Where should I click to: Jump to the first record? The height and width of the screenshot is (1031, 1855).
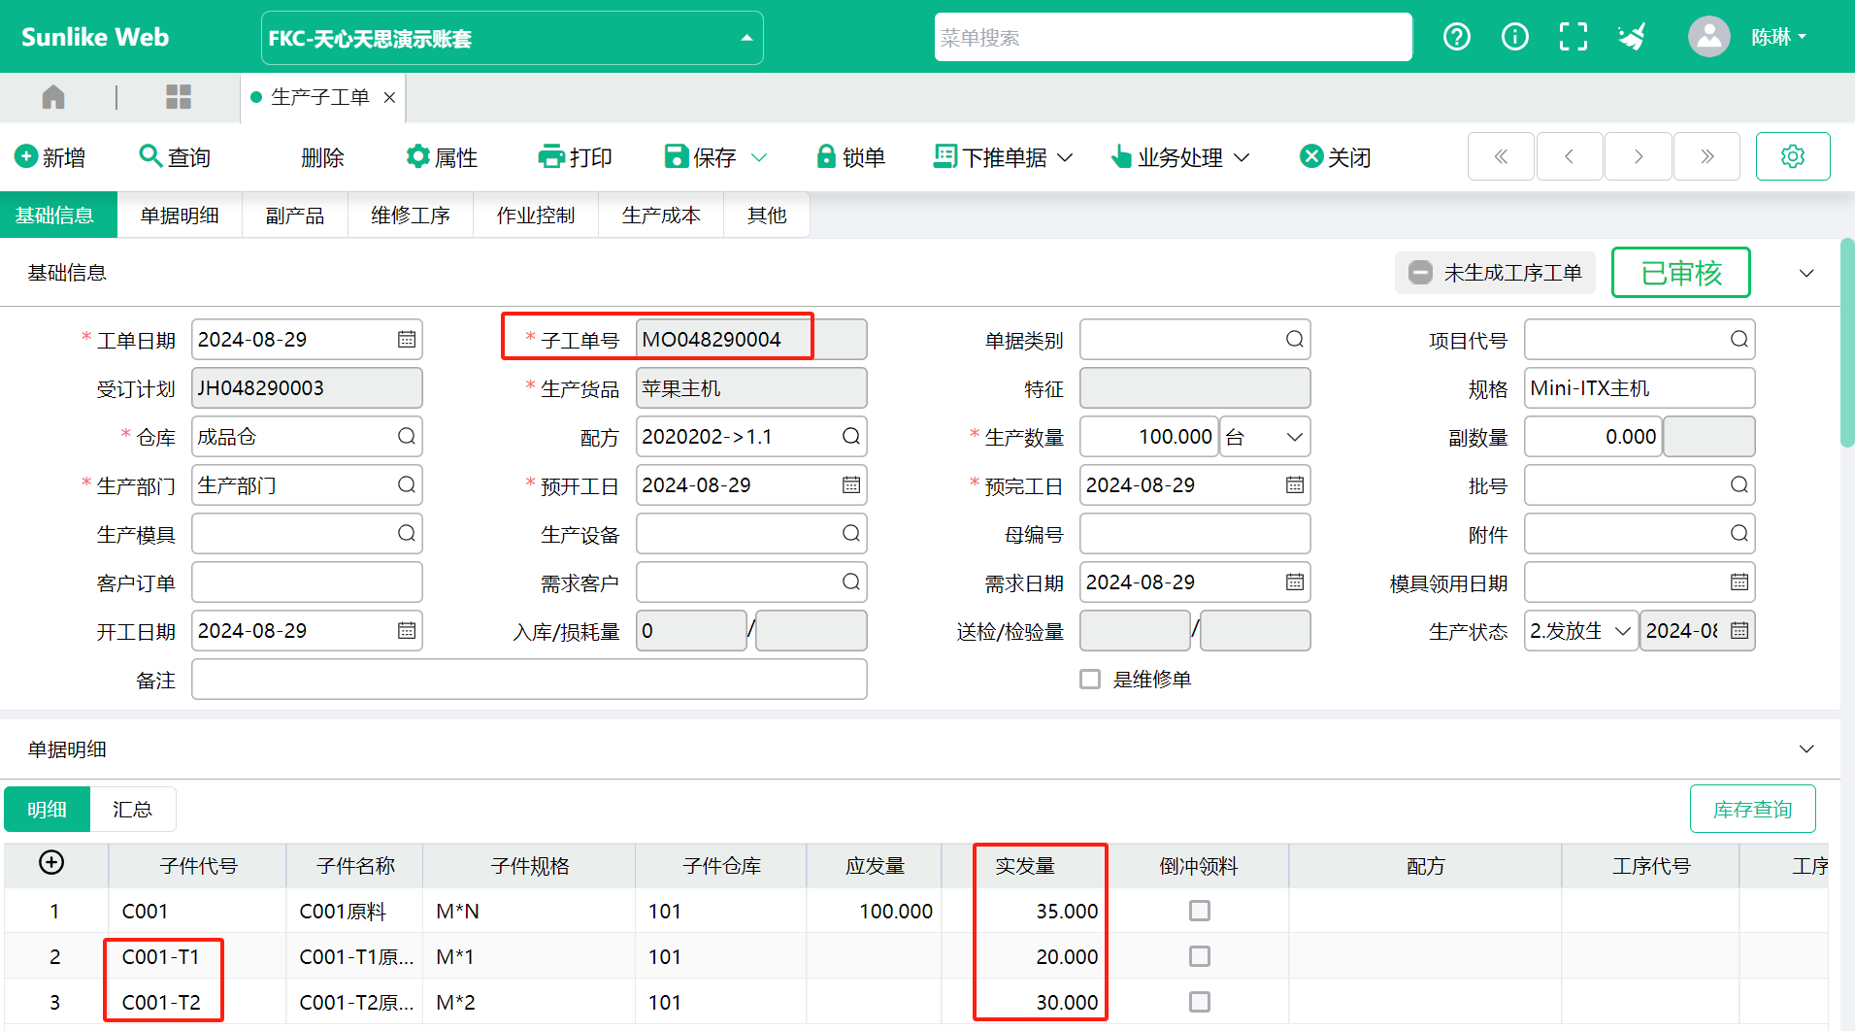(1501, 156)
